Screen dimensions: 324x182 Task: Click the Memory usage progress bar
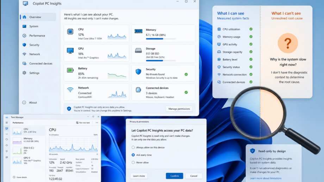pyautogui.click(x=161, y=39)
